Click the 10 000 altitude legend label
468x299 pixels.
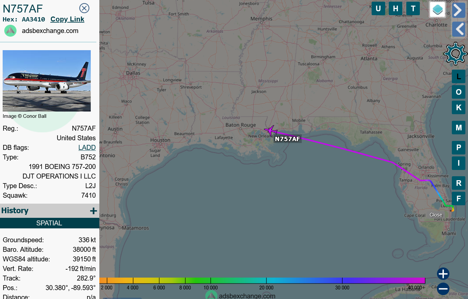click(x=211, y=288)
